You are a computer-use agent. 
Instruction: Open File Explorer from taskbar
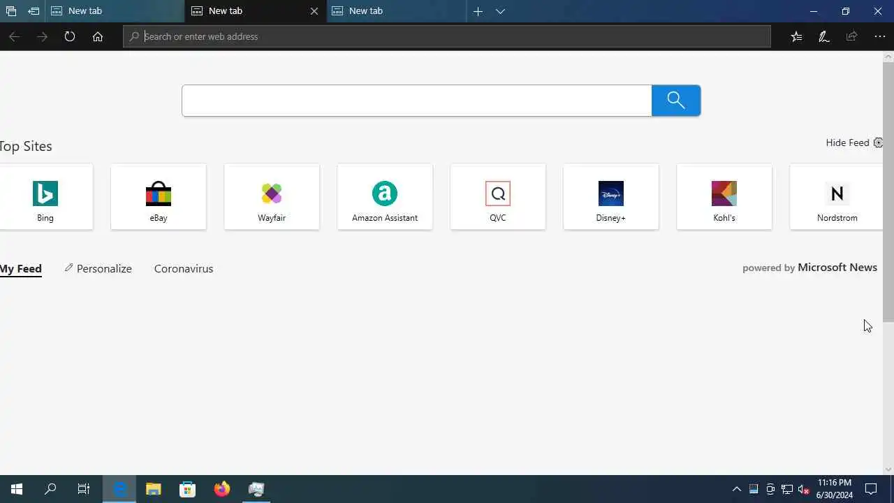click(x=154, y=489)
